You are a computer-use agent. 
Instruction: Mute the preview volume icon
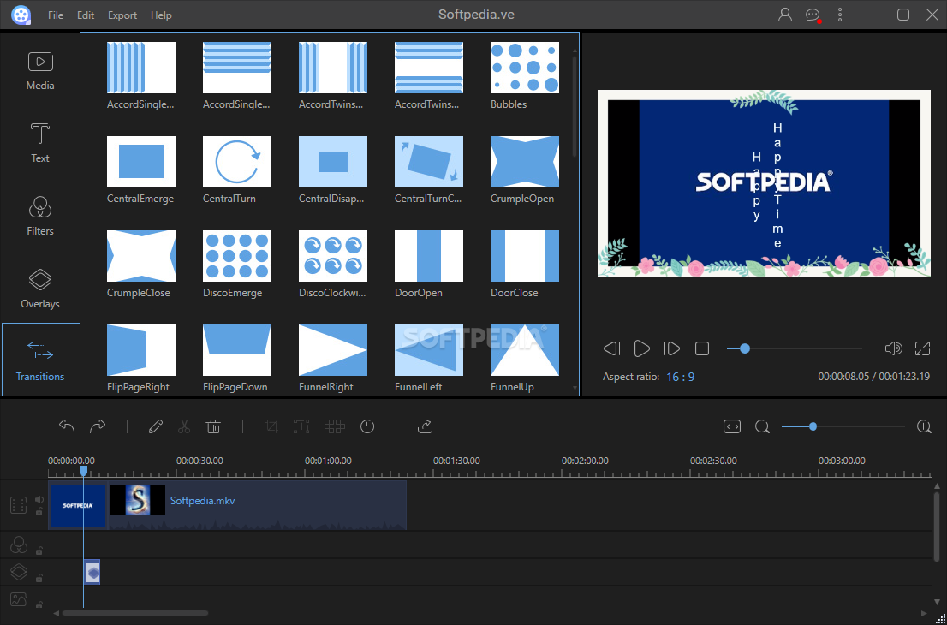[893, 348]
